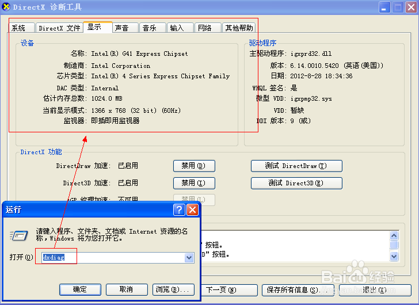The image size is (419, 305).
Task: Go to the 音乐 tab
Action: click(x=153, y=28)
